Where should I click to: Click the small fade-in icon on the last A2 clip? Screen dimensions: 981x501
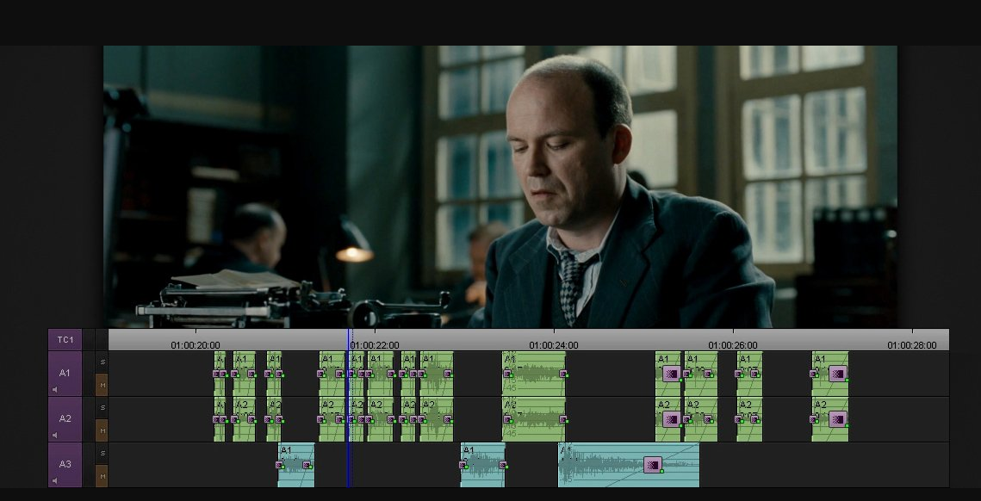pyautogui.click(x=814, y=420)
